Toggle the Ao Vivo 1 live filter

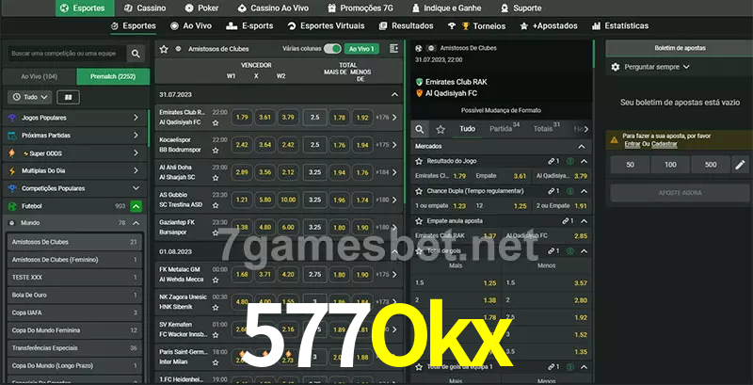click(361, 48)
